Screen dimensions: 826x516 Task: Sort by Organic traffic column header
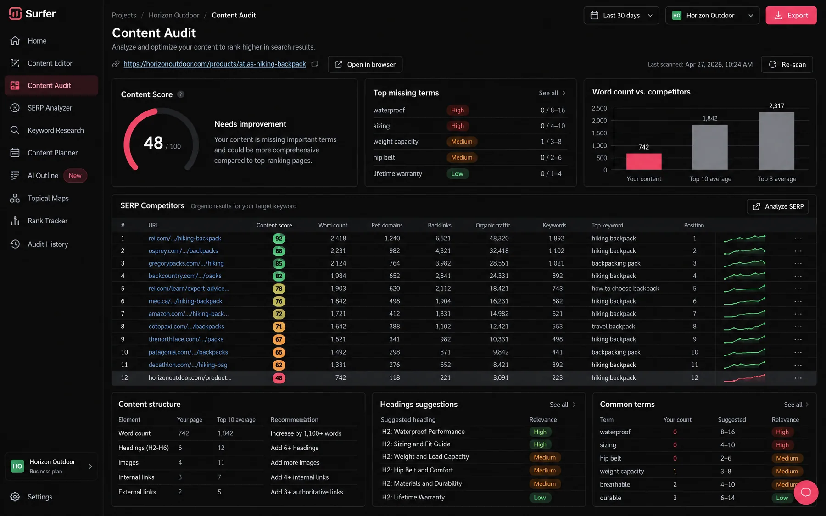493,225
